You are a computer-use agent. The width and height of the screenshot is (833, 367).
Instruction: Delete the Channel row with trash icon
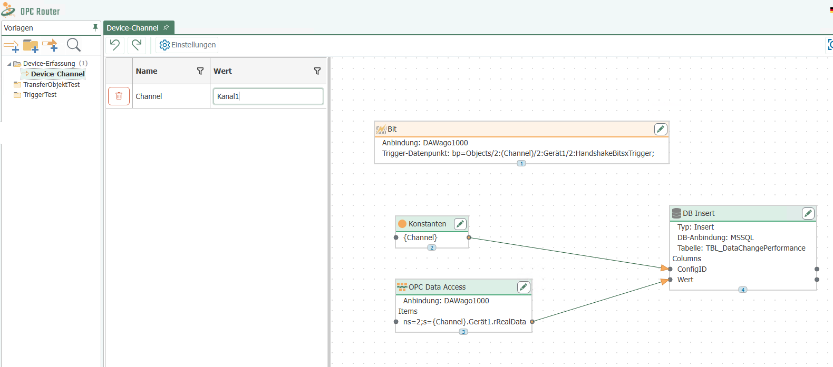(119, 96)
